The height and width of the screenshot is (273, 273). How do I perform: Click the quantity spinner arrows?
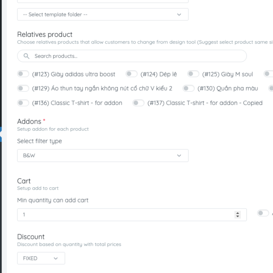click(238, 215)
